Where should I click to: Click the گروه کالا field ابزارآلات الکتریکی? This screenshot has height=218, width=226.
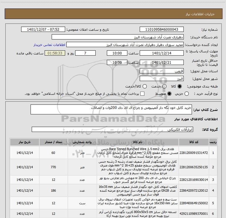tap(112, 129)
